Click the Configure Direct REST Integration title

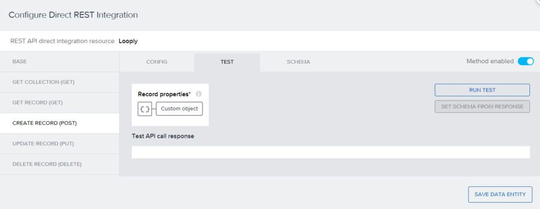pyautogui.click(x=73, y=15)
